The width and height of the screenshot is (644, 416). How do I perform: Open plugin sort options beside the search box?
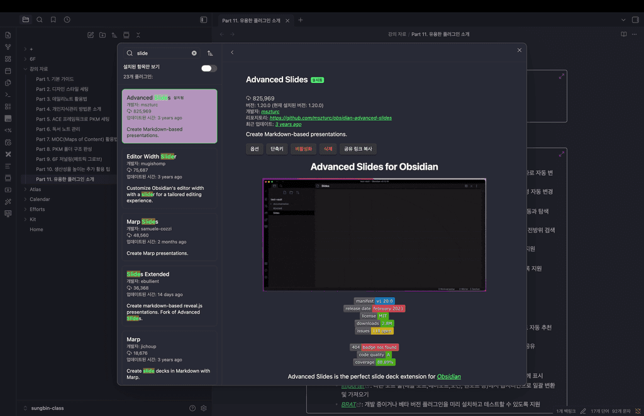210,53
